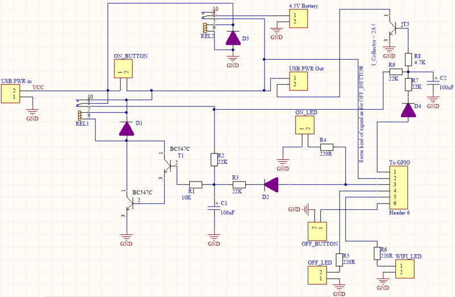Screen dimensions: 455x297
Task: Click the C1 100uF capacitor
Action: [214, 207]
